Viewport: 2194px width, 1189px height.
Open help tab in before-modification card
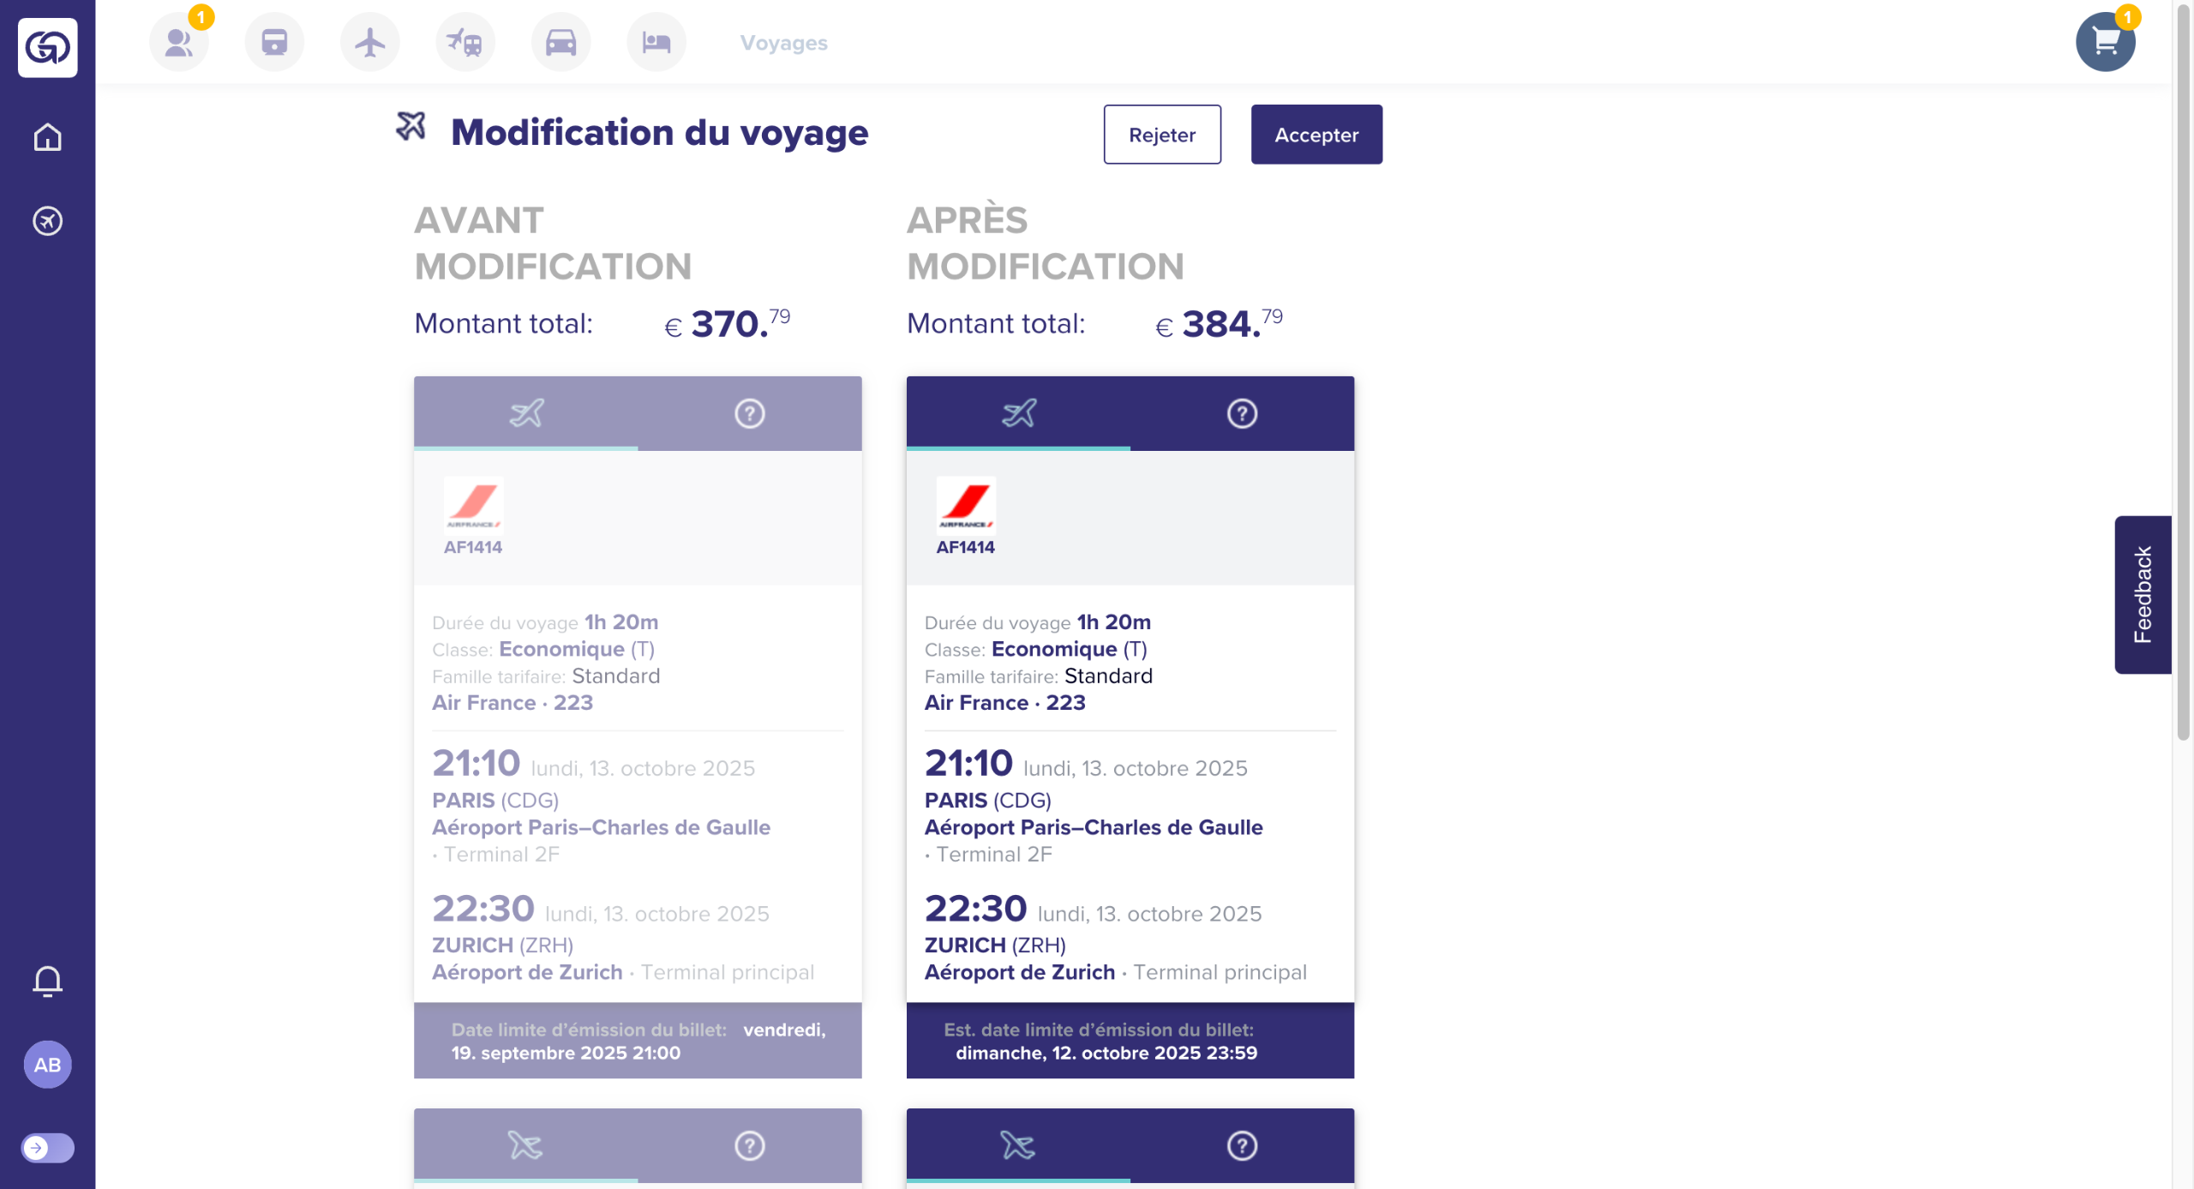[749, 413]
